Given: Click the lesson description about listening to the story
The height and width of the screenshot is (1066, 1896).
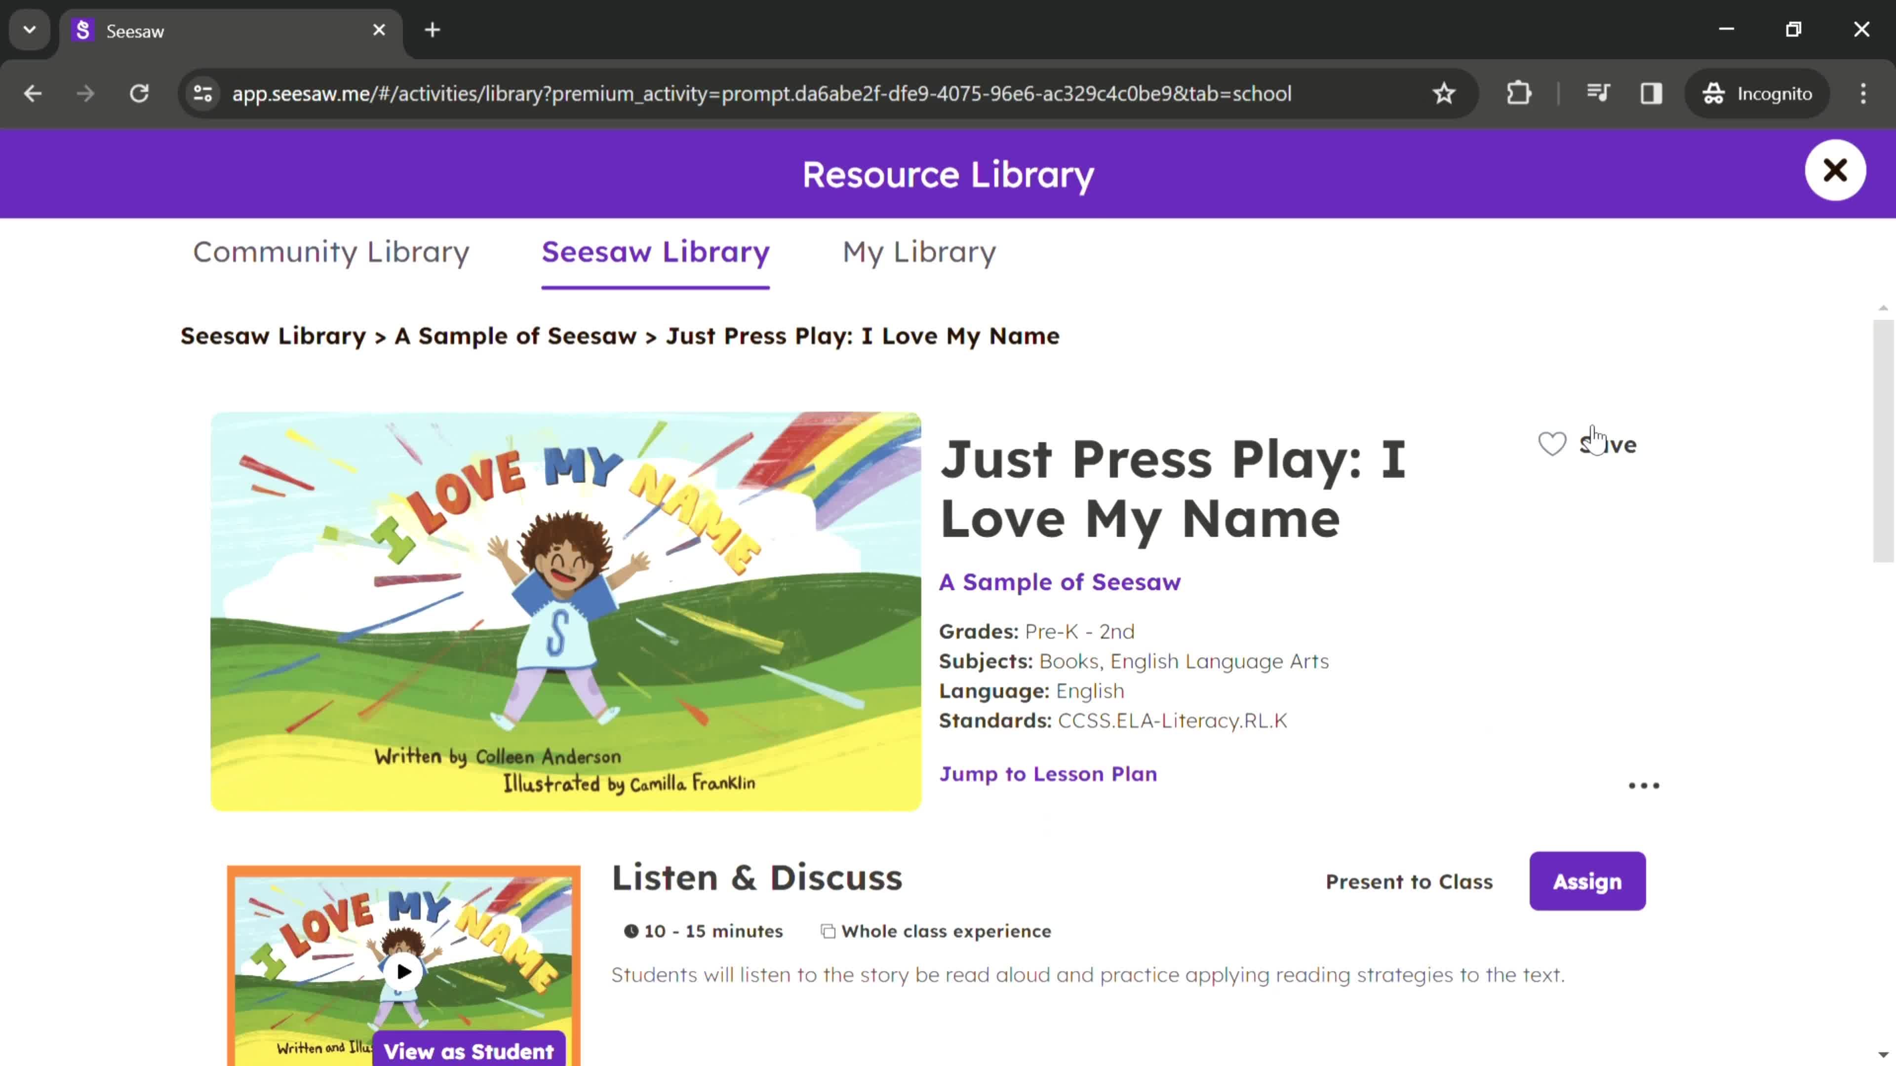Looking at the screenshot, I should coord(1088,975).
